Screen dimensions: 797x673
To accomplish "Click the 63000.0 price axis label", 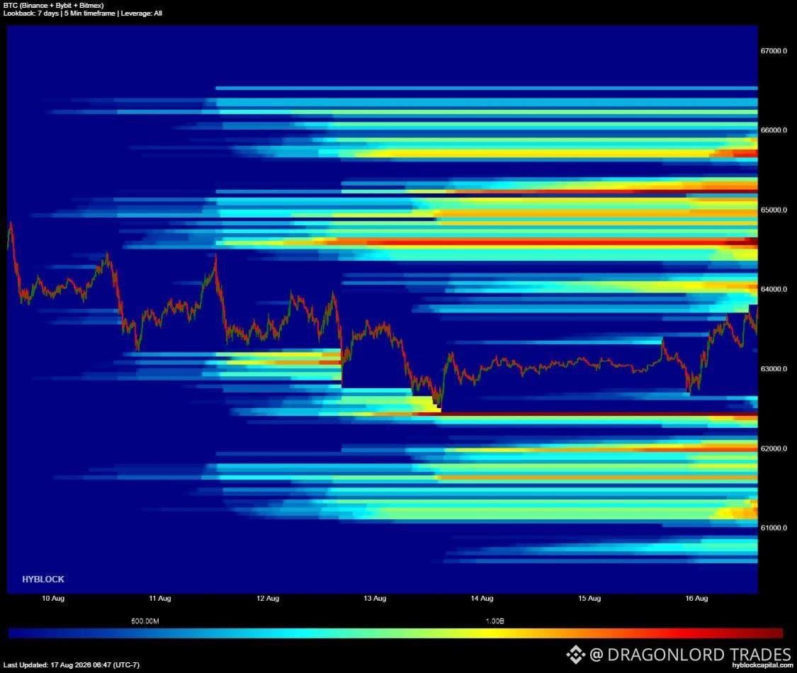I will [x=774, y=369].
